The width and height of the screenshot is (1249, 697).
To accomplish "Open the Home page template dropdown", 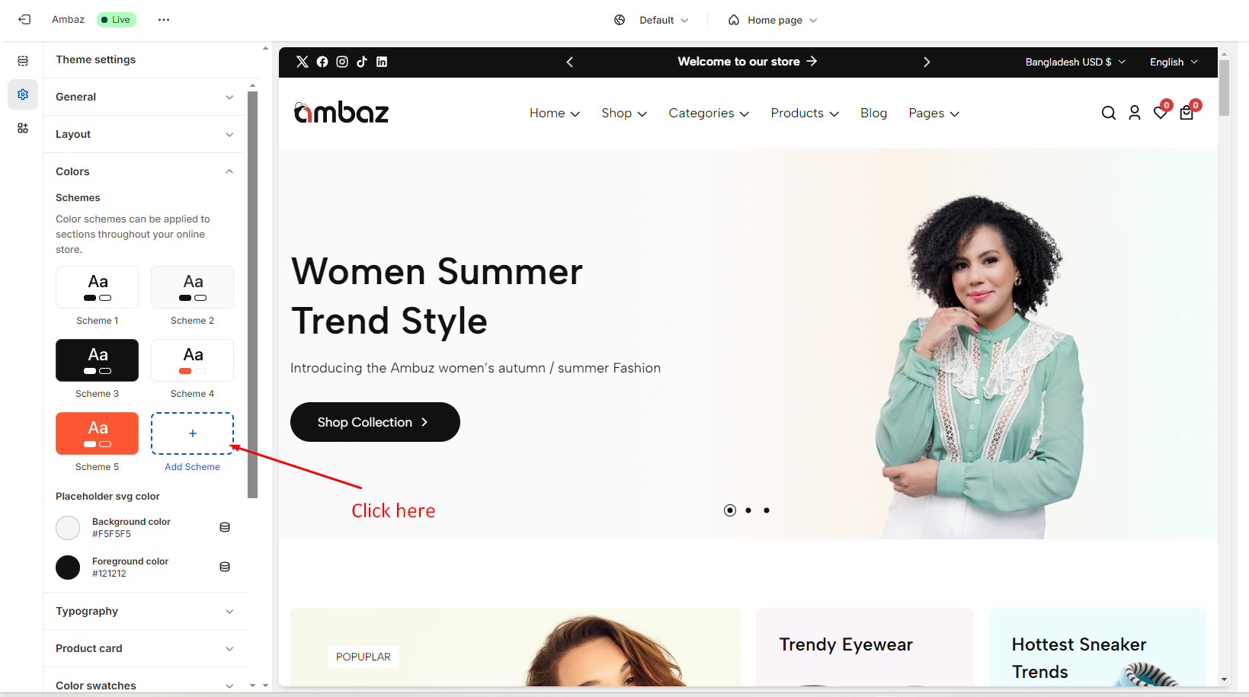I will 773,20.
